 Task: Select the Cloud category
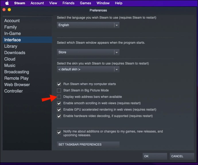[27, 59]
